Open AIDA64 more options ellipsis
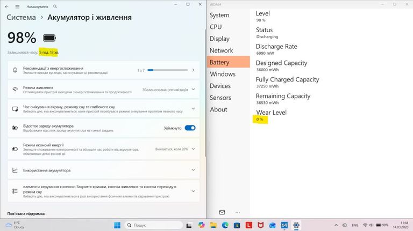The width and height of the screenshot is (413, 231). click(x=238, y=212)
